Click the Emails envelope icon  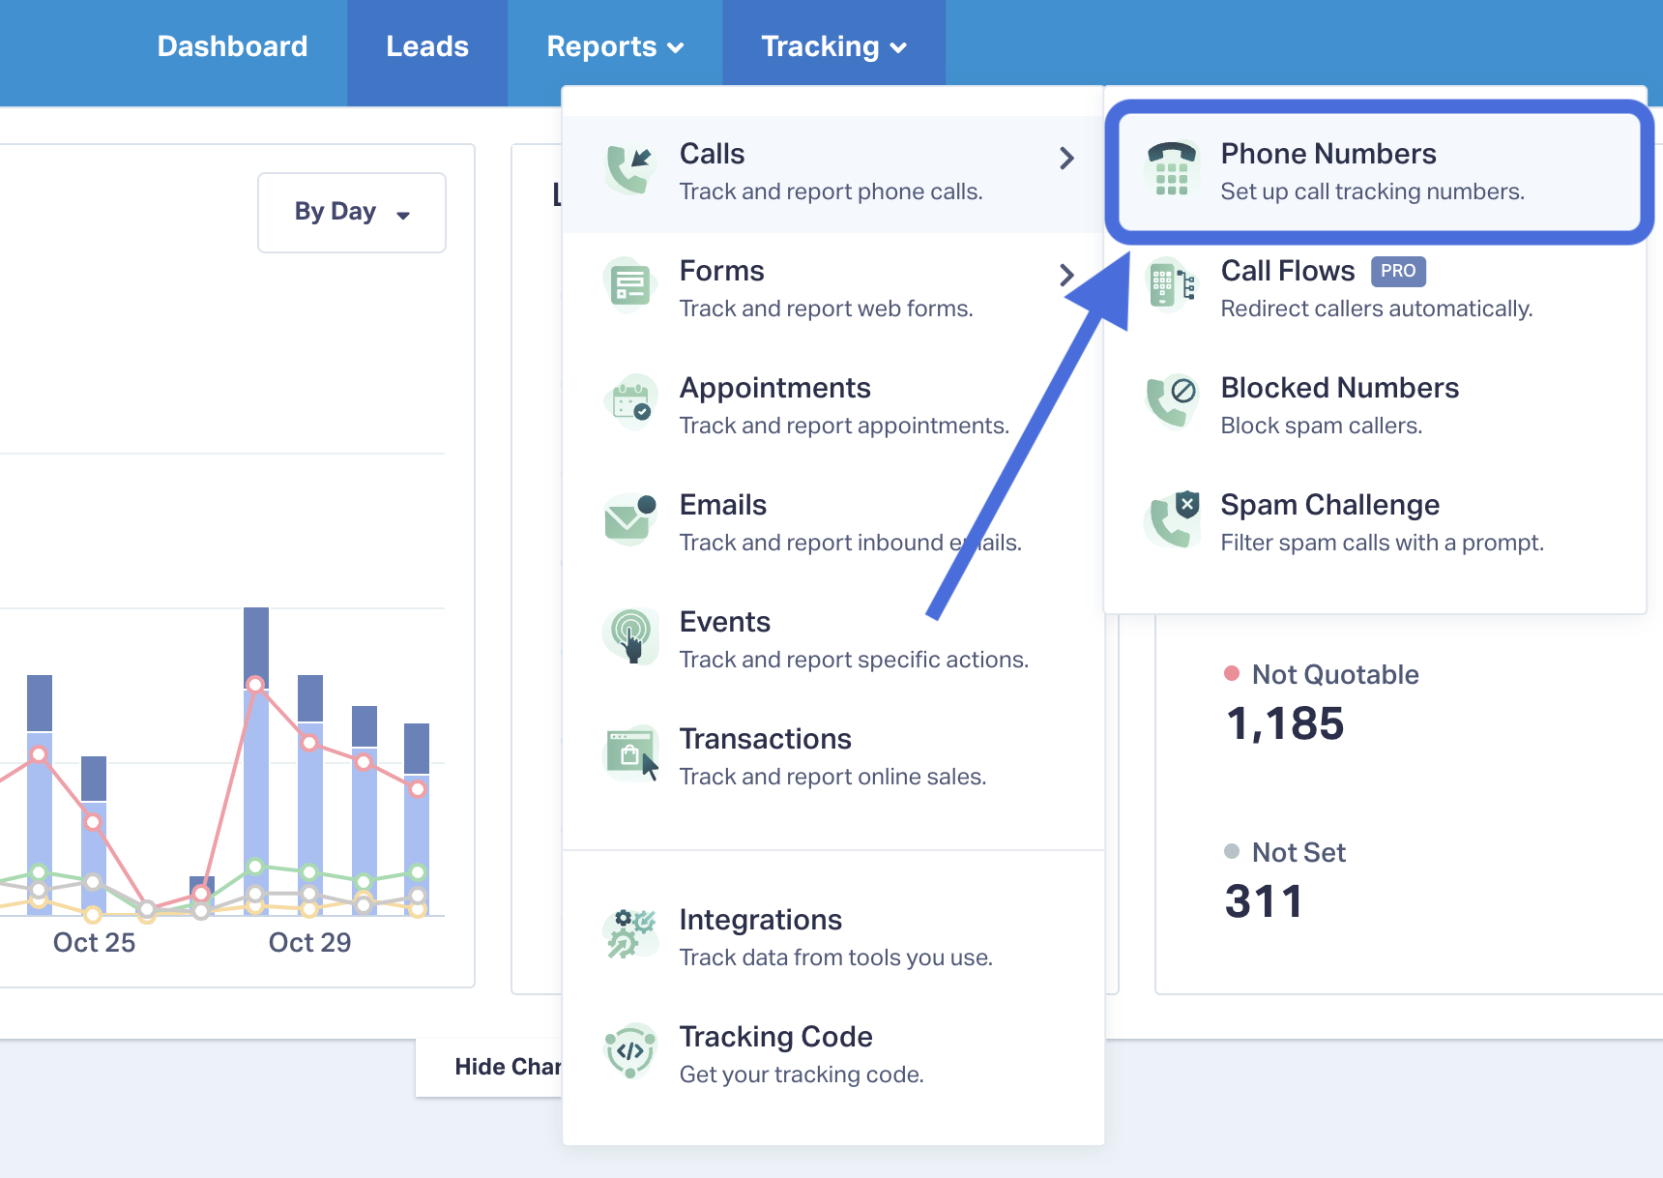tap(629, 520)
